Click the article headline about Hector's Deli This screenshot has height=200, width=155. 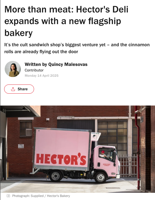pos(66,21)
